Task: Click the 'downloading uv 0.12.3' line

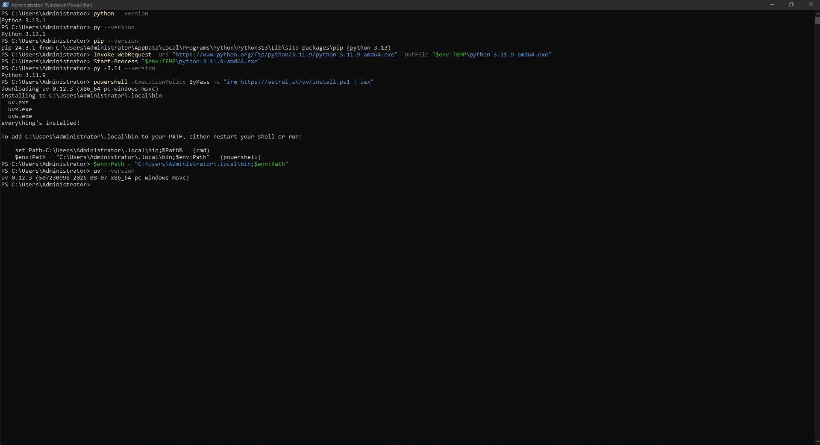Action: pos(80,89)
